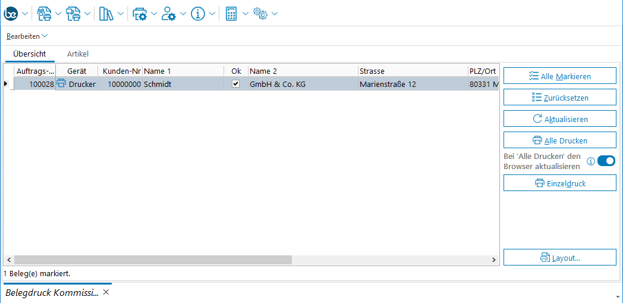Click the 'be' application logo icon
This screenshot has width=623, height=303.
[x=11, y=13]
